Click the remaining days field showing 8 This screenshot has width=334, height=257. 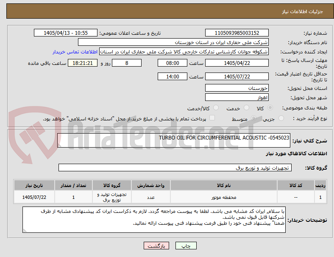127,63
